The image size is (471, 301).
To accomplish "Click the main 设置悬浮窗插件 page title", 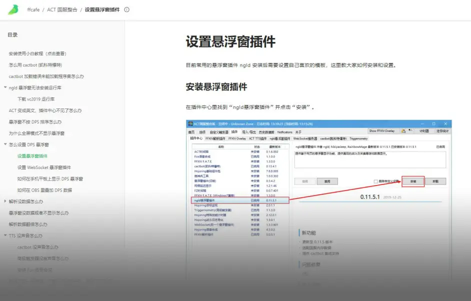I will coord(230,42).
